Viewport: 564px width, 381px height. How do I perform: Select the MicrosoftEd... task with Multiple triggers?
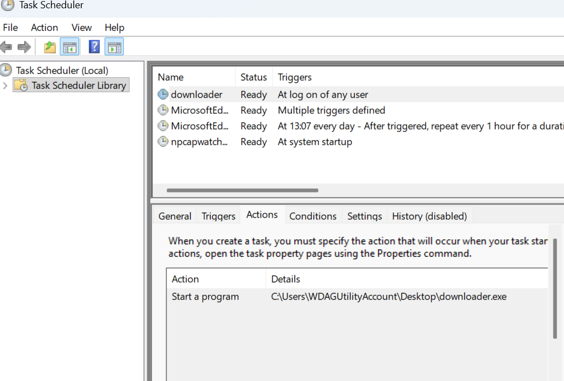359,110
